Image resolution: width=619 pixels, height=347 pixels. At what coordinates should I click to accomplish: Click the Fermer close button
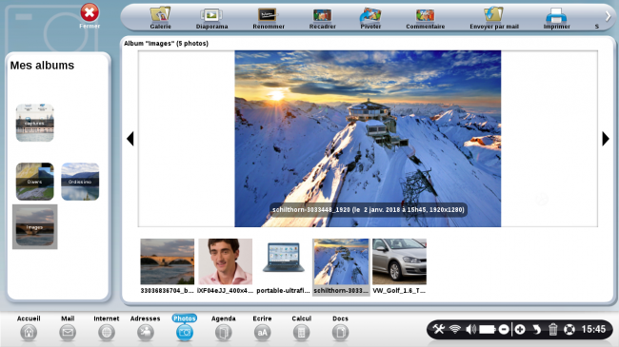coord(90,16)
